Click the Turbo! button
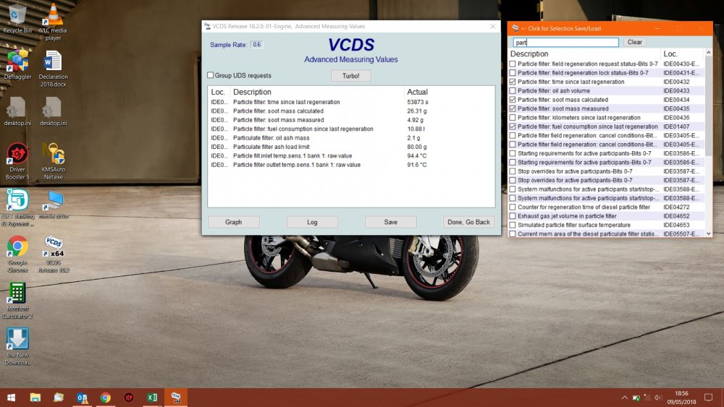Viewport: 724px width, 407px height. click(x=351, y=76)
